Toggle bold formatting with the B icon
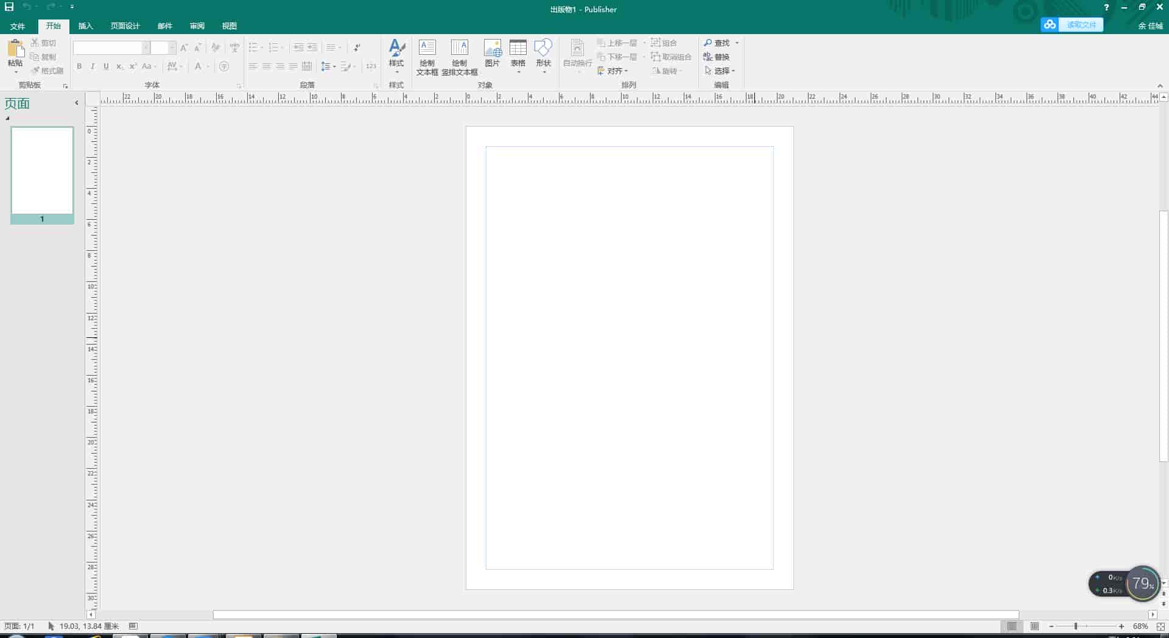 [79, 66]
